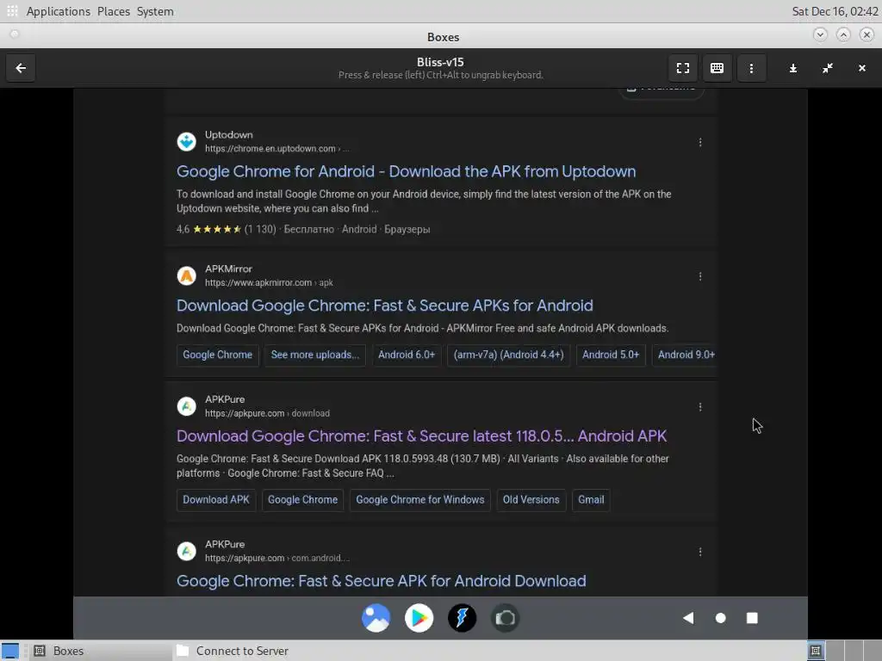Select Android 5.0+ chip
This screenshot has width=882, height=661.
click(x=611, y=355)
